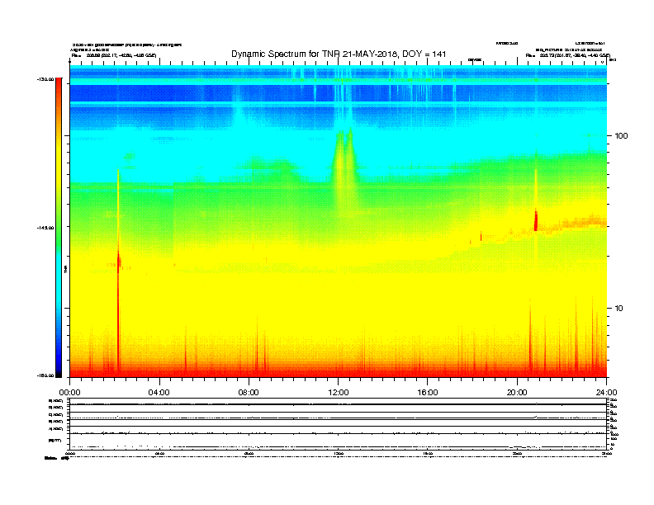The height and width of the screenshot is (505, 654).
Task: Click the -145.00 color scale label
Action: point(45,228)
